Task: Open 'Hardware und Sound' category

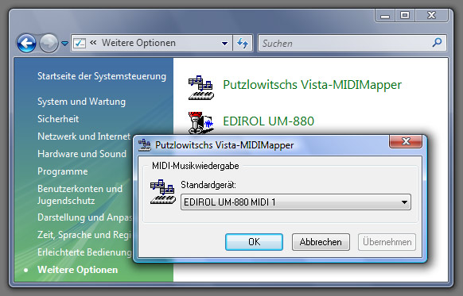Action: 82,154
